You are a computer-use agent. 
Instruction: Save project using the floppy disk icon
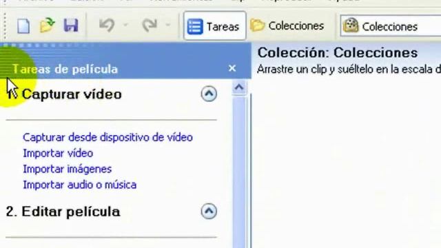tap(70, 25)
